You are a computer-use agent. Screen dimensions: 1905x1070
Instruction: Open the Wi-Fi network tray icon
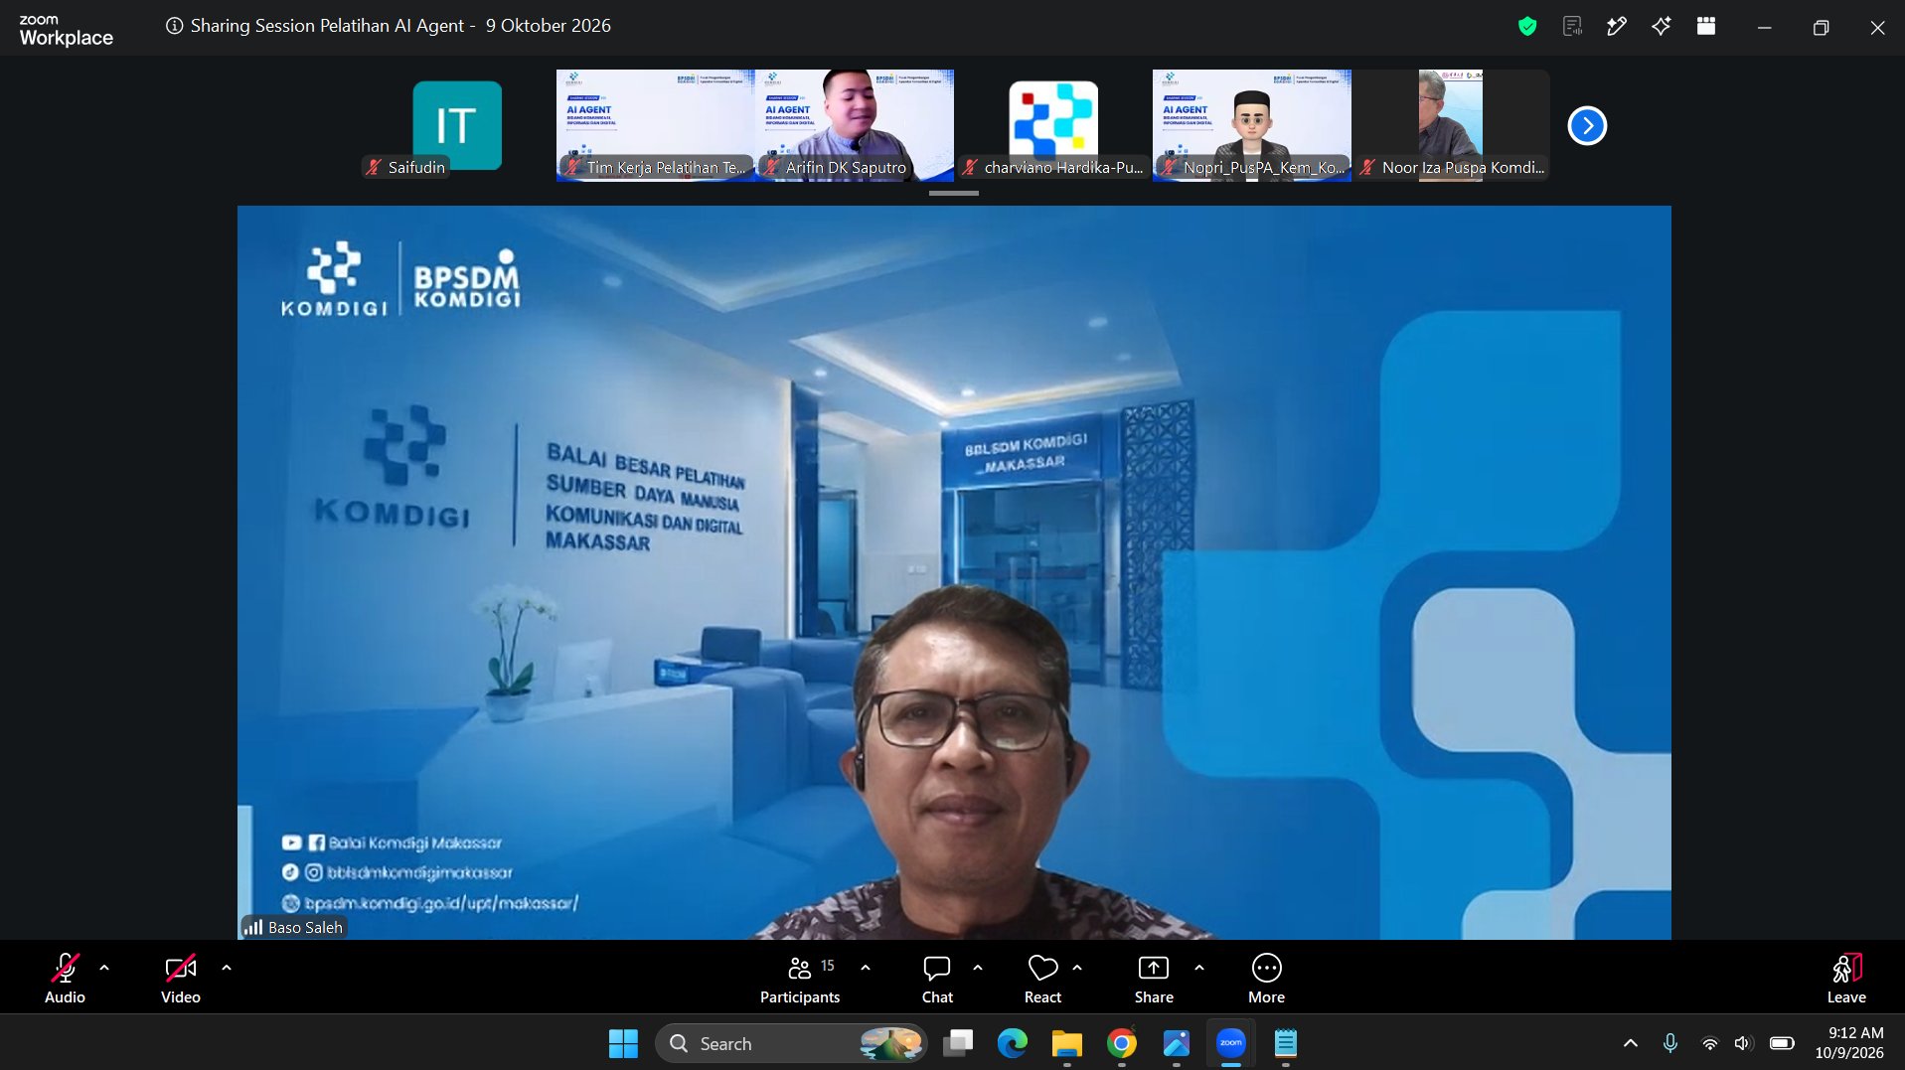pyautogui.click(x=1709, y=1043)
